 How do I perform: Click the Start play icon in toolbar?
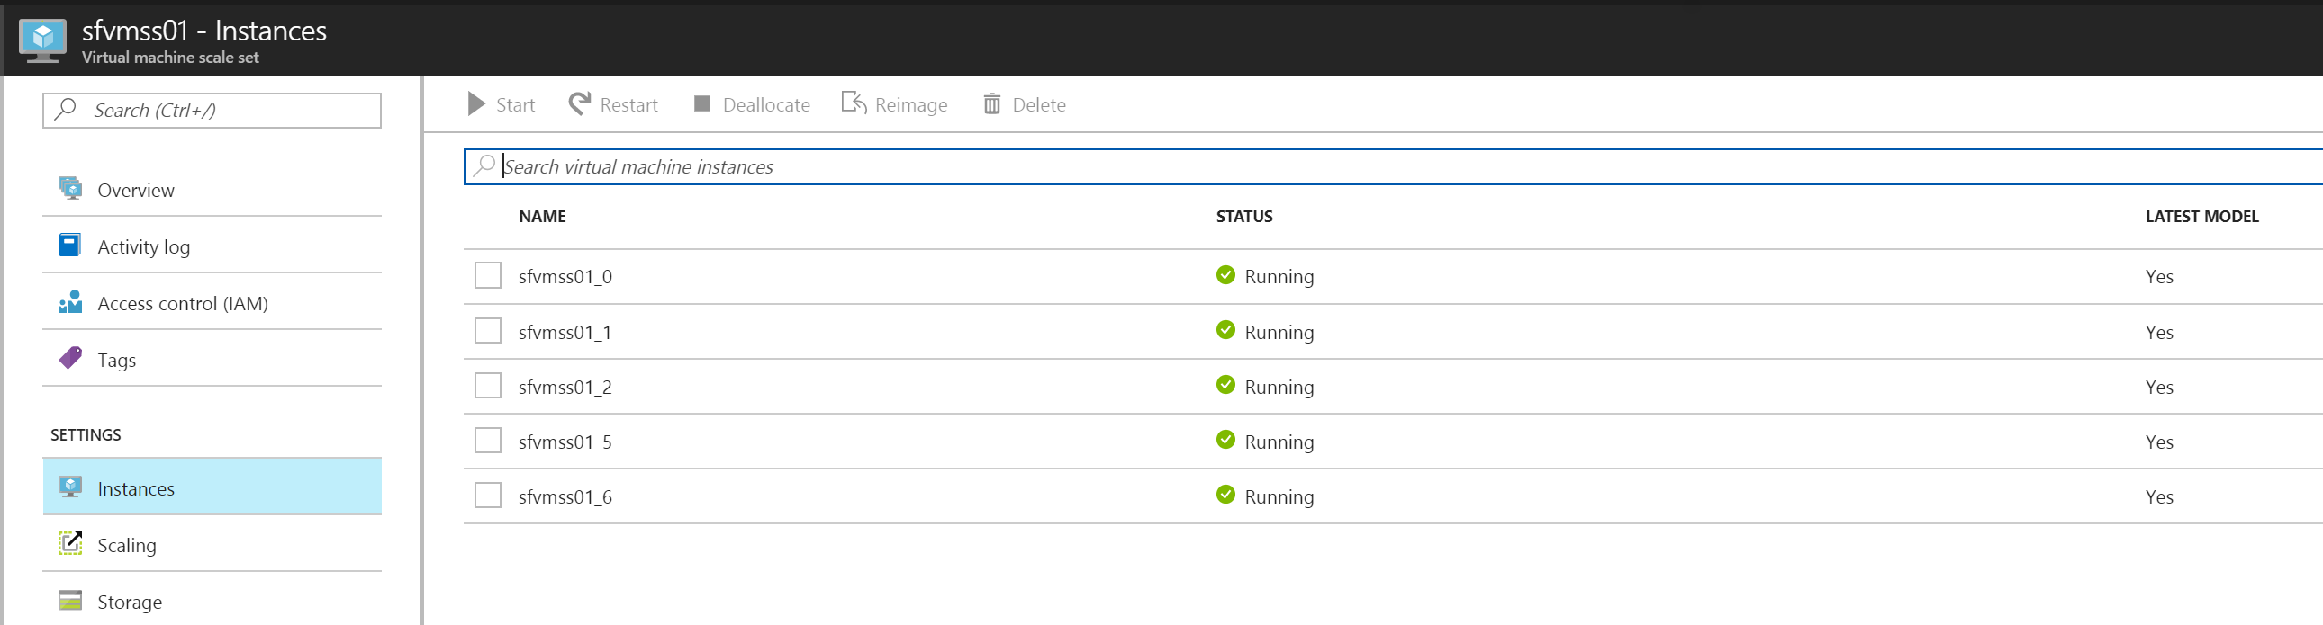[476, 104]
